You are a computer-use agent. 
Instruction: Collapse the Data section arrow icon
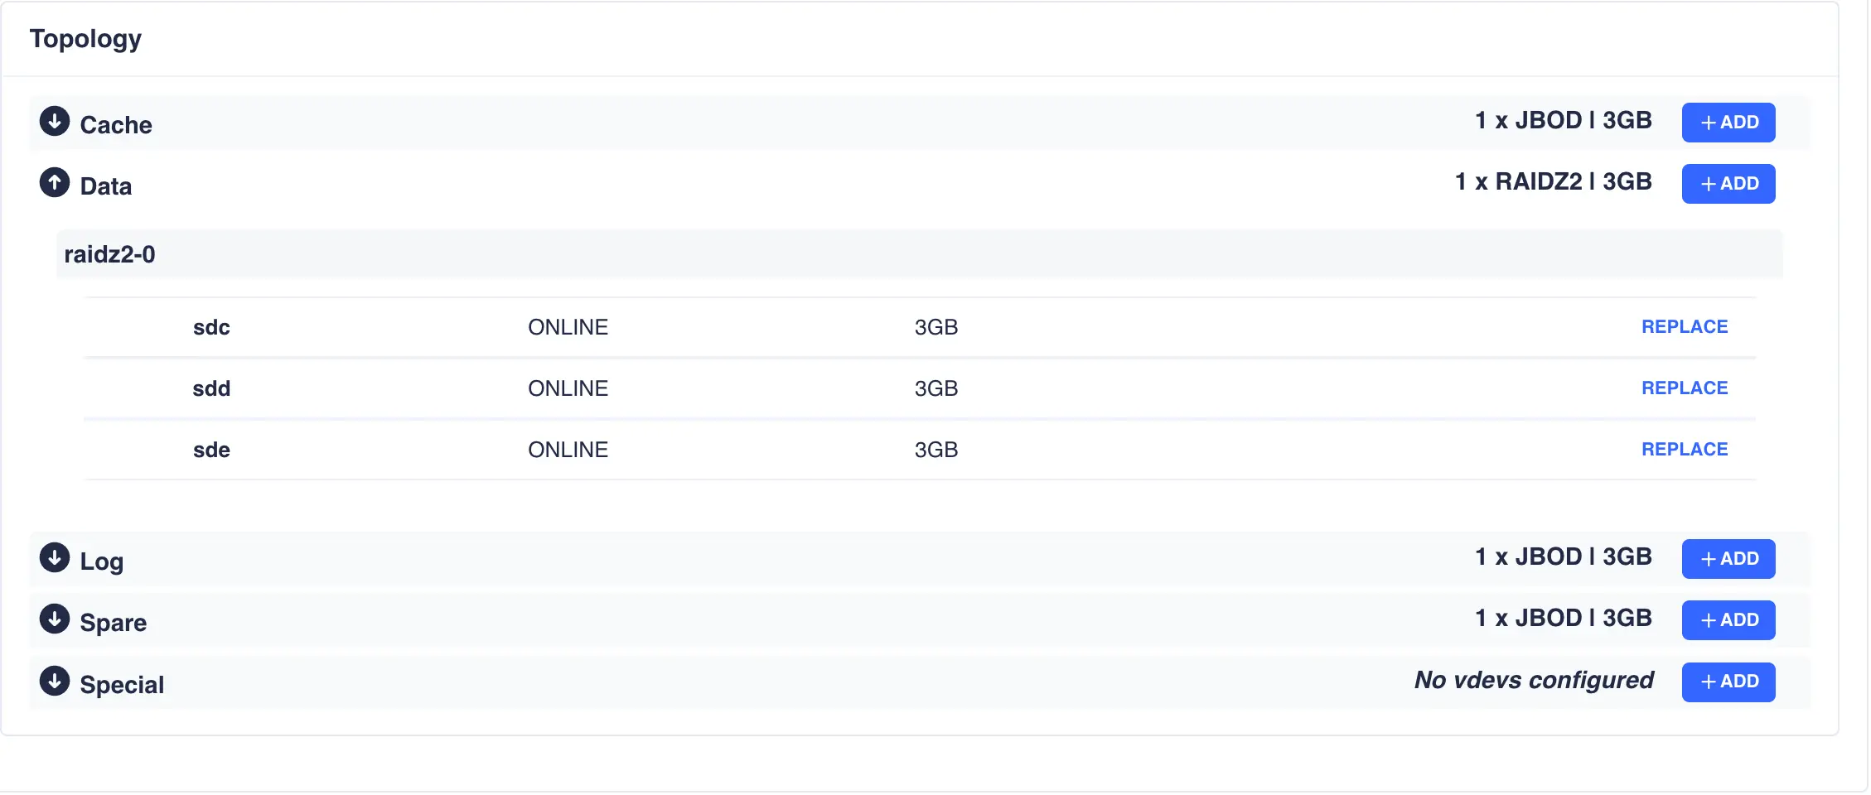point(55,183)
